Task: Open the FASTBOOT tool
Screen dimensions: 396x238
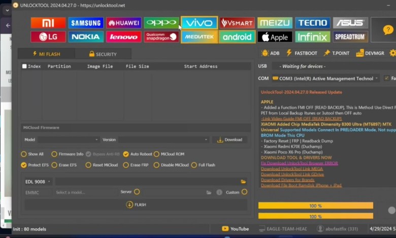Action: tap(302, 53)
